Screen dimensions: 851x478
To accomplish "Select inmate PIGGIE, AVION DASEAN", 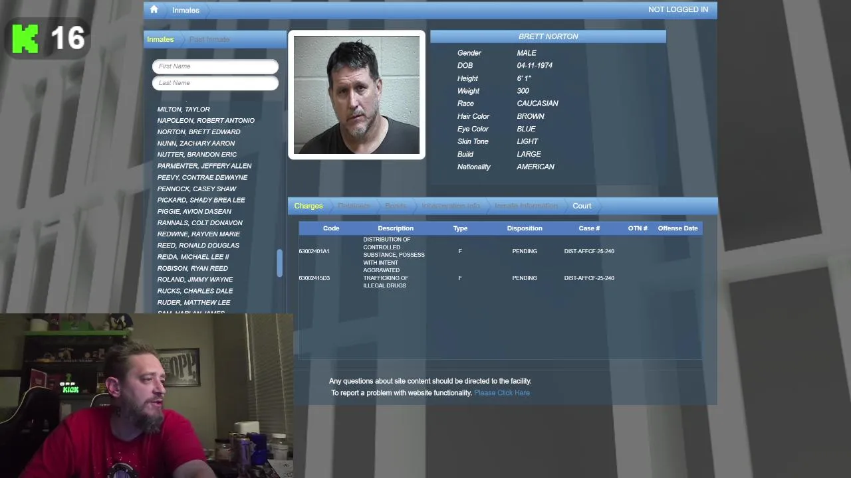I will pyautogui.click(x=194, y=212).
